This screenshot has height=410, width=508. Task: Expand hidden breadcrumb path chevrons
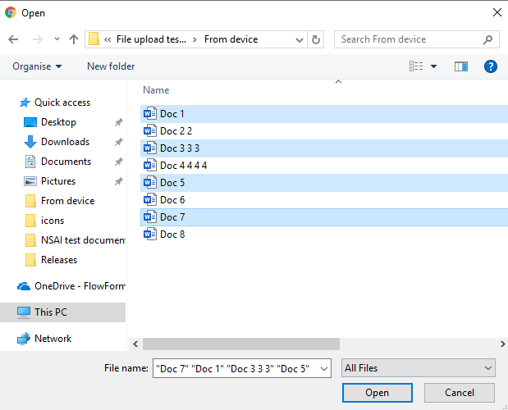click(x=108, y=40)
